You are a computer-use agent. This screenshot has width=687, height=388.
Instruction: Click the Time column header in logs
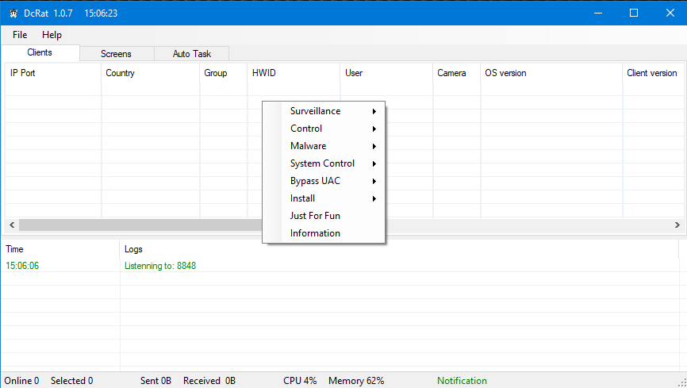(60, 249)
